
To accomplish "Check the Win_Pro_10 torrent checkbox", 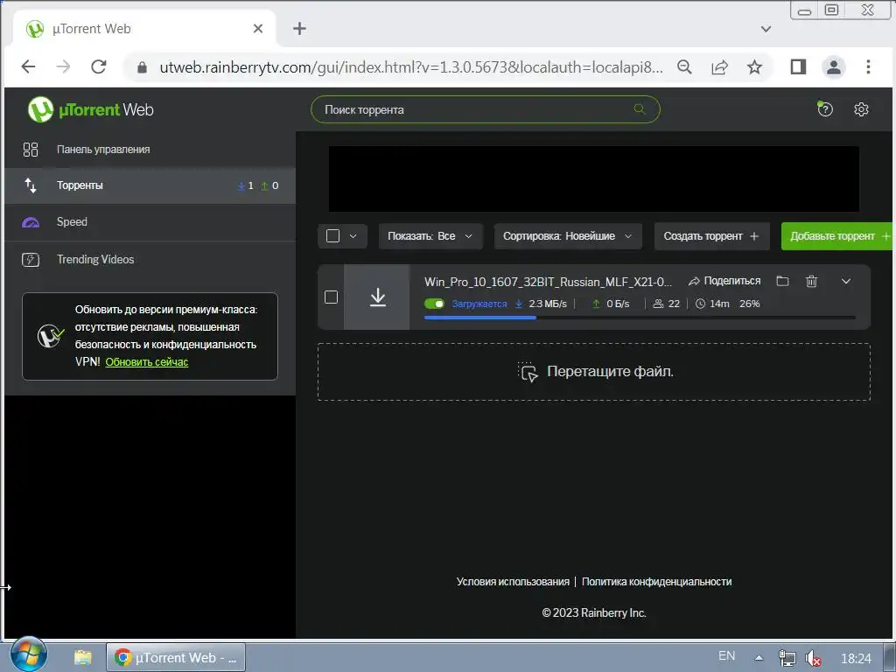I will click(x=331, y=297).
